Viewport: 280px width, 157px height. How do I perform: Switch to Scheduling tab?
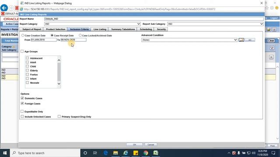pos(146,29)
